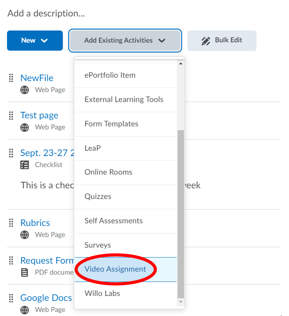Click globe icon under NewFile

click(x=25, y=90)
